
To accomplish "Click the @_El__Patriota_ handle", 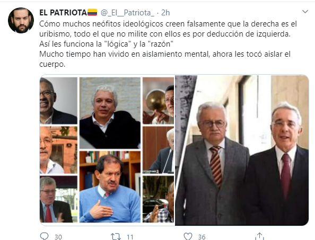I will (127, 13).
